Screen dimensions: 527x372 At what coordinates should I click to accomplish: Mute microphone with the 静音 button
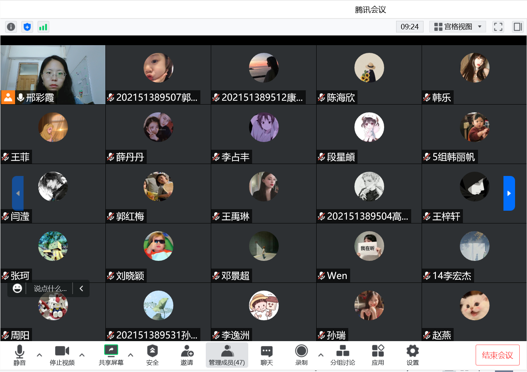point(19,355)
